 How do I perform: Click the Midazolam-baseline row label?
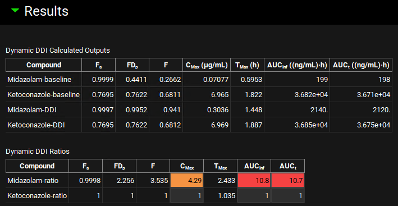[39, 80]
